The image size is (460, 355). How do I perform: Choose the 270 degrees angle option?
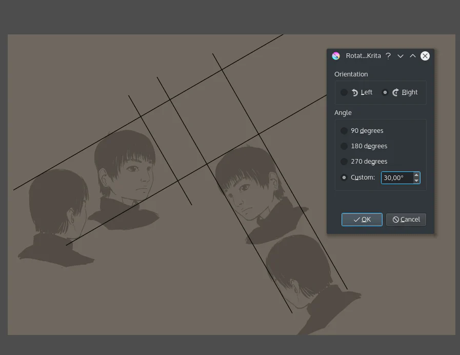point(344,162)
